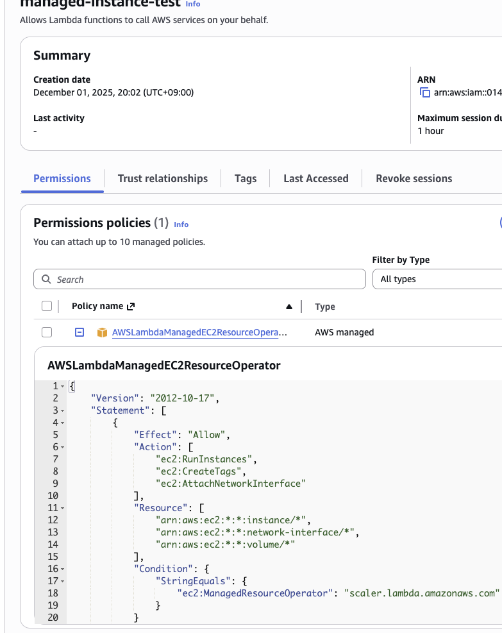Image resolution: width=502 pixels, height=633 pixels.
Task: Click the magnifying glass in the search box
Action: [x=46, y=279]
